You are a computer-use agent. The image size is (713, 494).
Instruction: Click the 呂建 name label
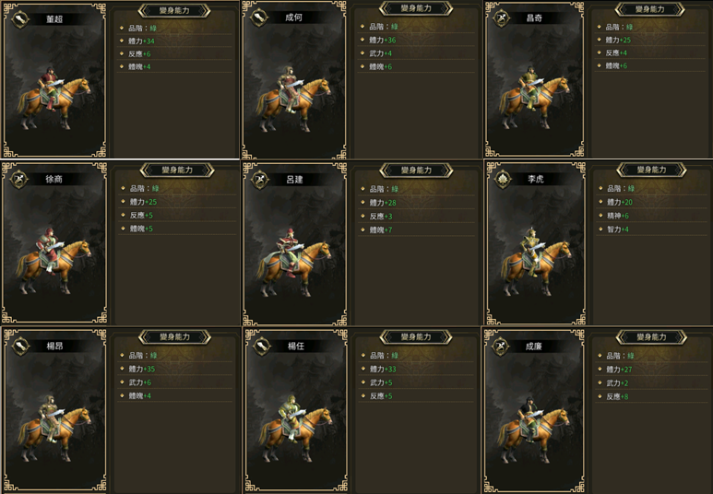[294, 180]
